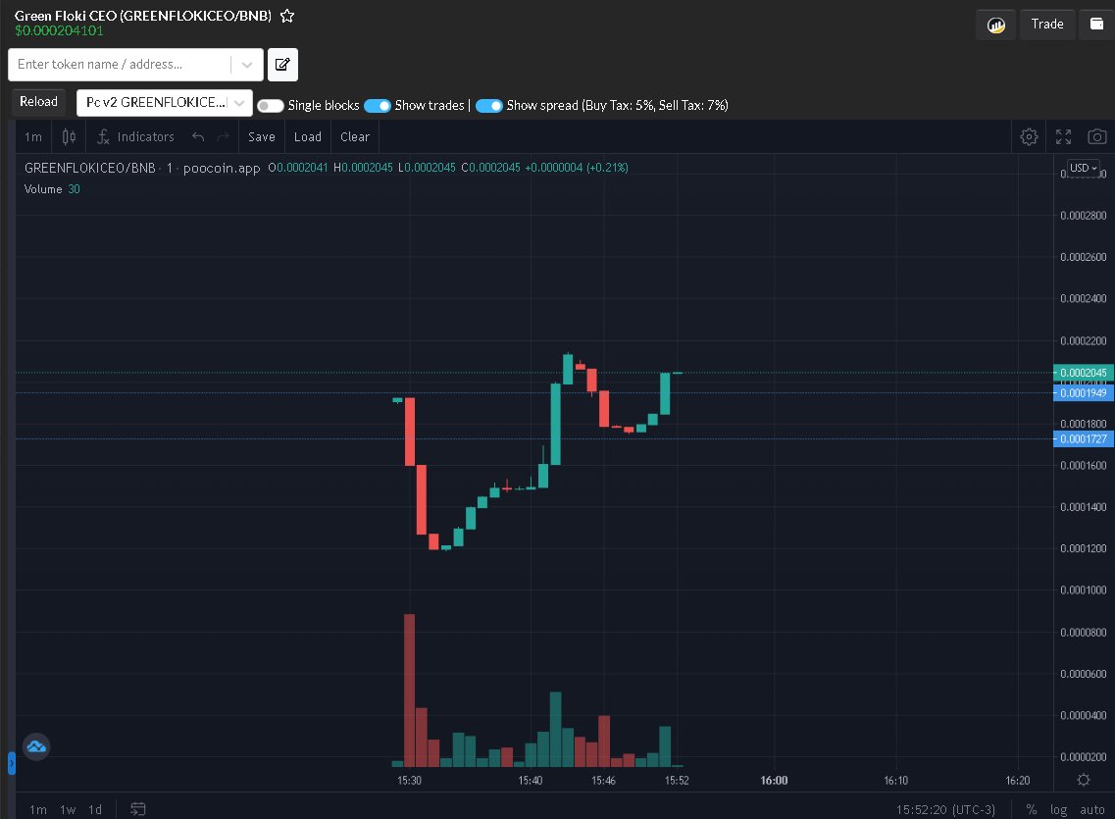
Task: Open Pc v2 GREENFLOKICE pair dropdown
Action: 165,103
